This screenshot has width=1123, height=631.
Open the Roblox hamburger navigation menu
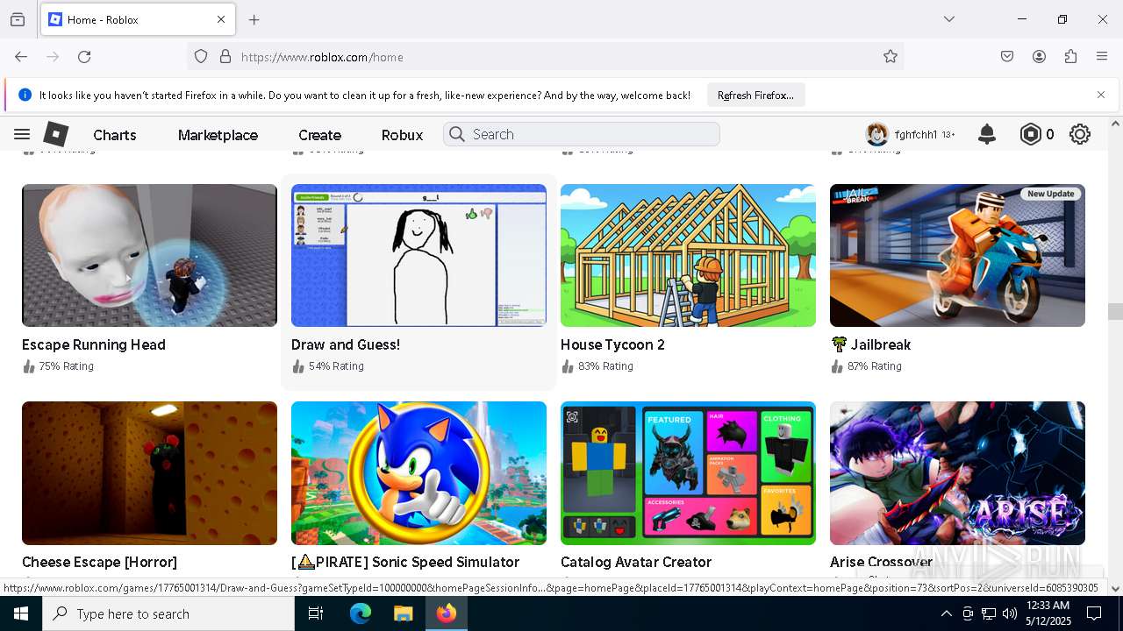point(22,134)
